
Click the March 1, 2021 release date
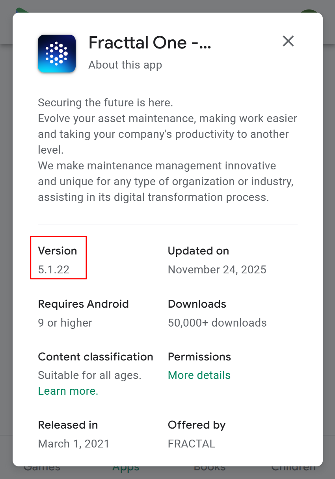pyautogui.click(x=74, y=444)
